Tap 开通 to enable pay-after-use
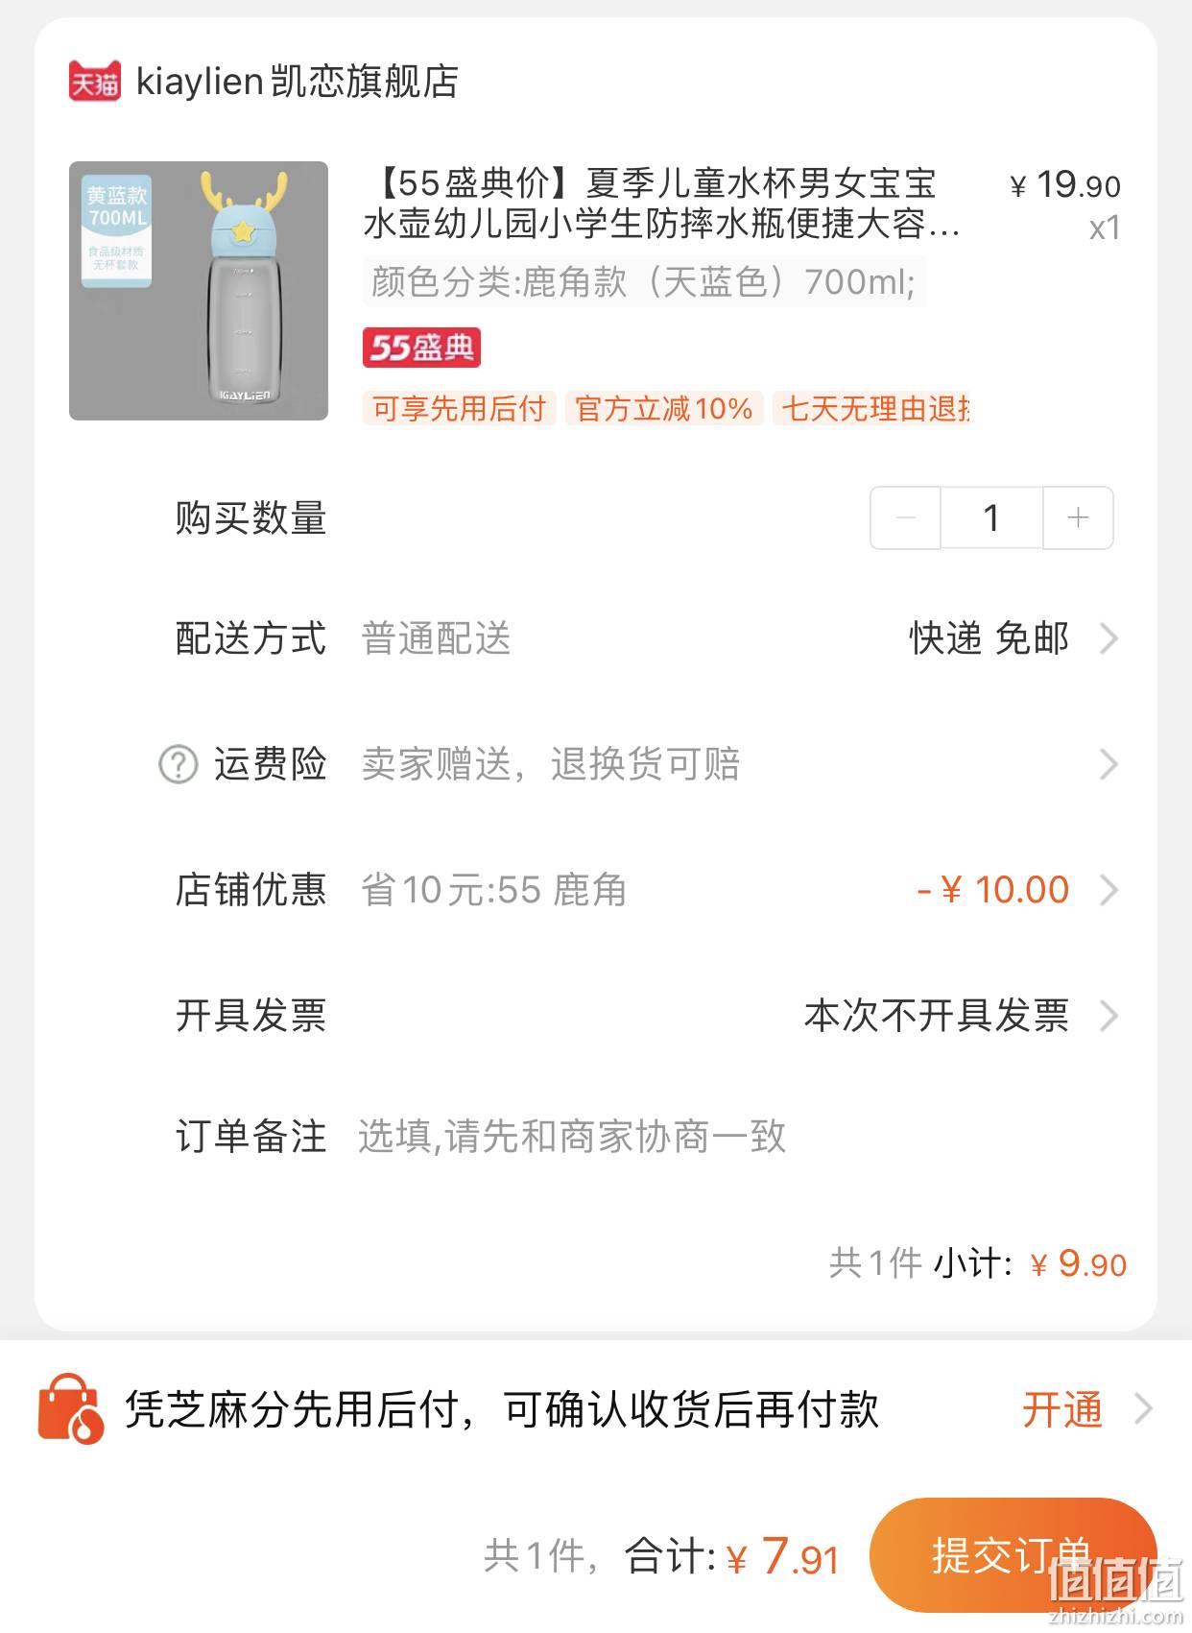This screenshot has width=1192, height=1633. point(1062,1409)
